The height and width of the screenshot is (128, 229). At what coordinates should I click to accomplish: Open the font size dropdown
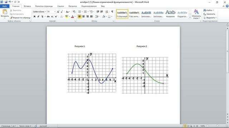coord(55,12)
